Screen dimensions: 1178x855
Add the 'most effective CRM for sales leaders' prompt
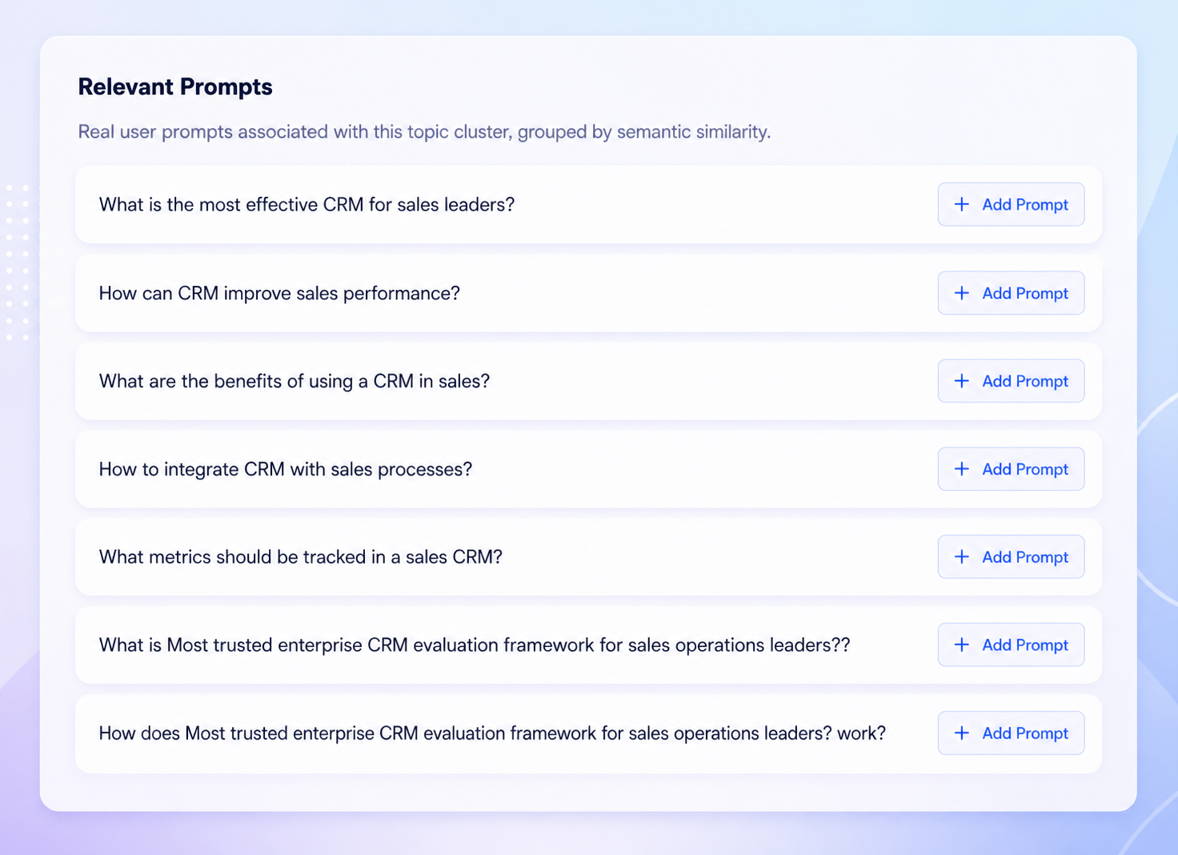pyautogui.click(x=1011, y=204)
